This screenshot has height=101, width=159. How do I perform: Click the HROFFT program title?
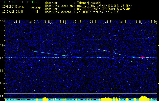coord(16,2)
